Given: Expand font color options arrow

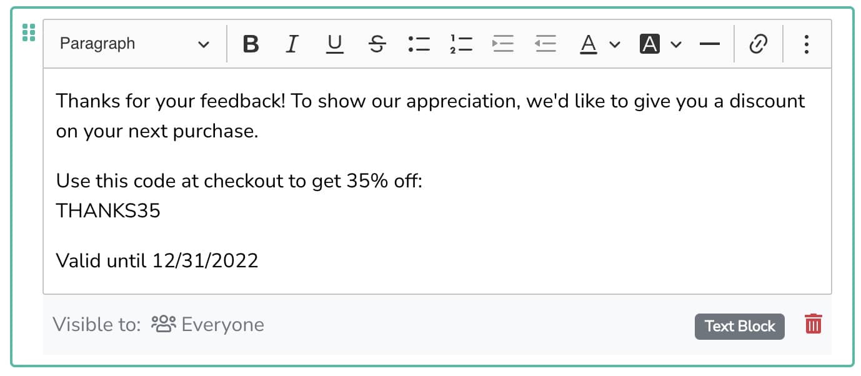Looking at the screenshot, I should pos(615,44).
